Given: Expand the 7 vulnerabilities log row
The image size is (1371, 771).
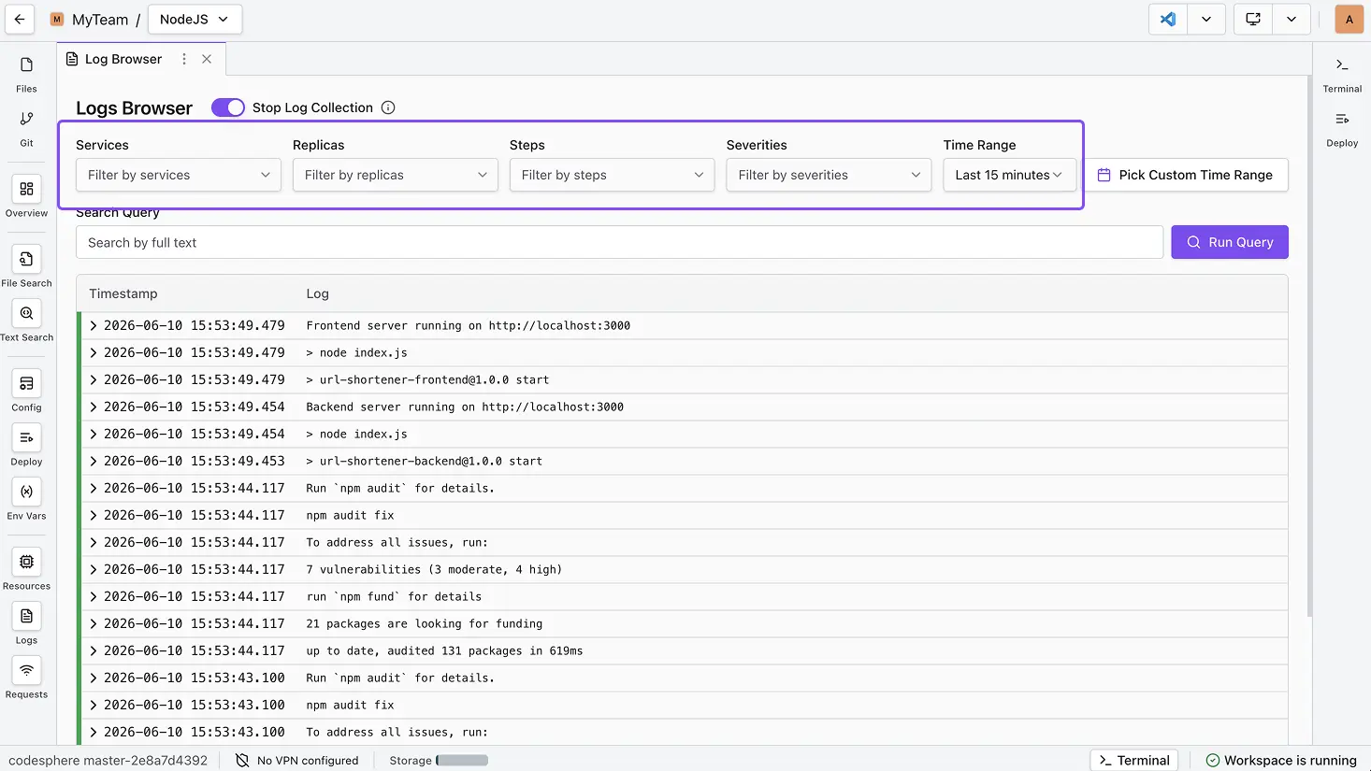Looking at the screenshot, I should click(x=94, y=569).
